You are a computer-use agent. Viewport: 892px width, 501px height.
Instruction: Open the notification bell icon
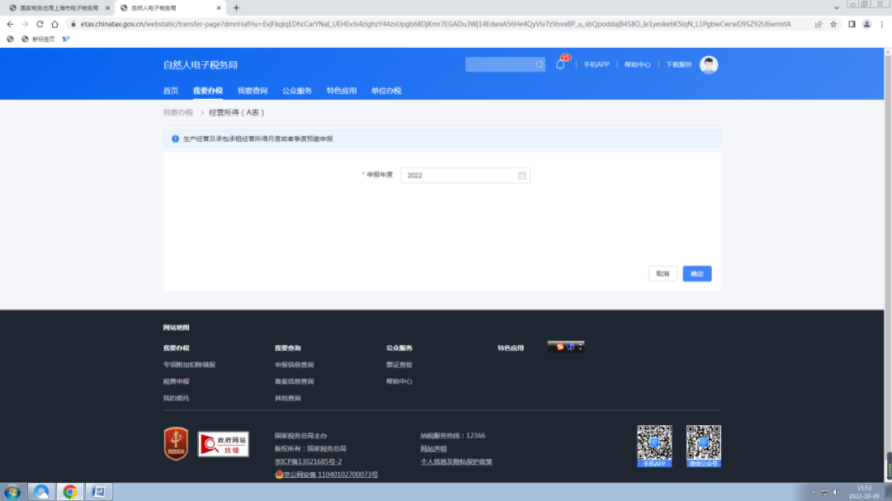coord(560,65)
